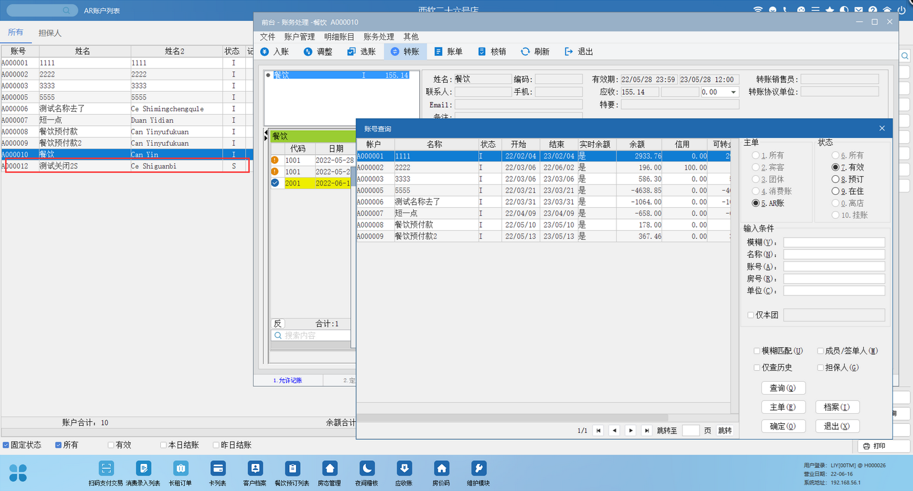Open the 账户管理 menu
The width and height of the screenshot is (913, 491).
tap(300, 36)
